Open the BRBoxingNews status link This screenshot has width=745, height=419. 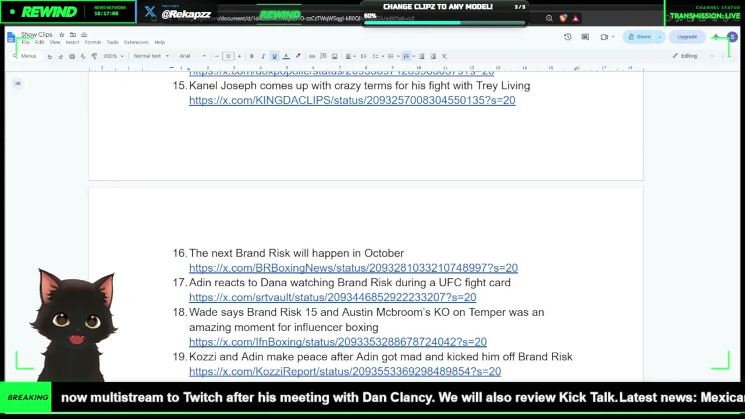[x=353, y=268]
